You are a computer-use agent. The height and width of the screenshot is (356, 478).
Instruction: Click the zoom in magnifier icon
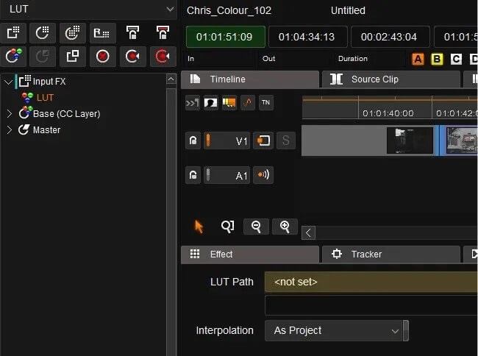click(x=285, y=227)
